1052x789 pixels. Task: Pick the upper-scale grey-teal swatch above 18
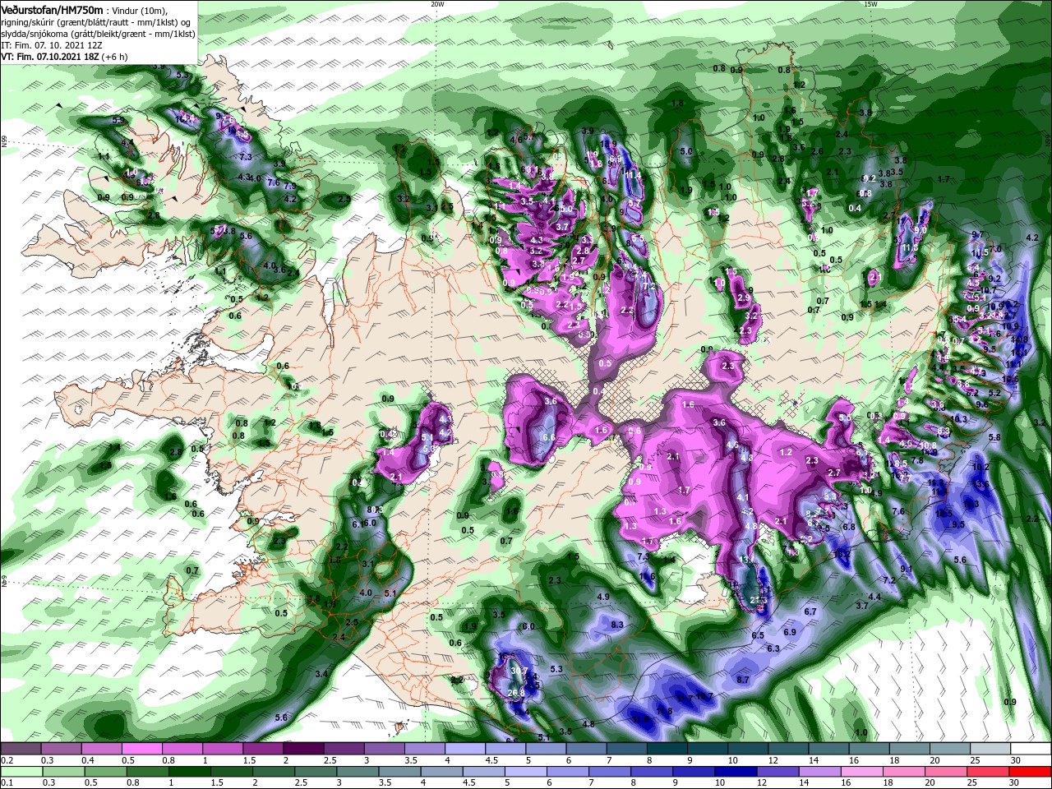click(911, 749)
